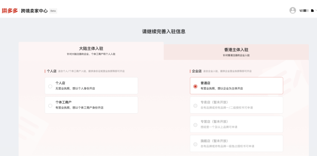Click text 自有品牌或持有品牌一级独占授权书可申请

pyautogui.click(x=227, y=146)
